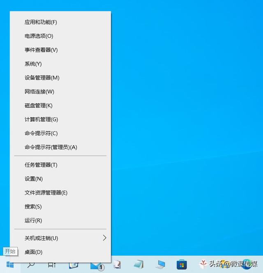The height and width of the screenshot is (273, 263).
Task: Open taskbar search magnifier icon
Action: (31, 265)
